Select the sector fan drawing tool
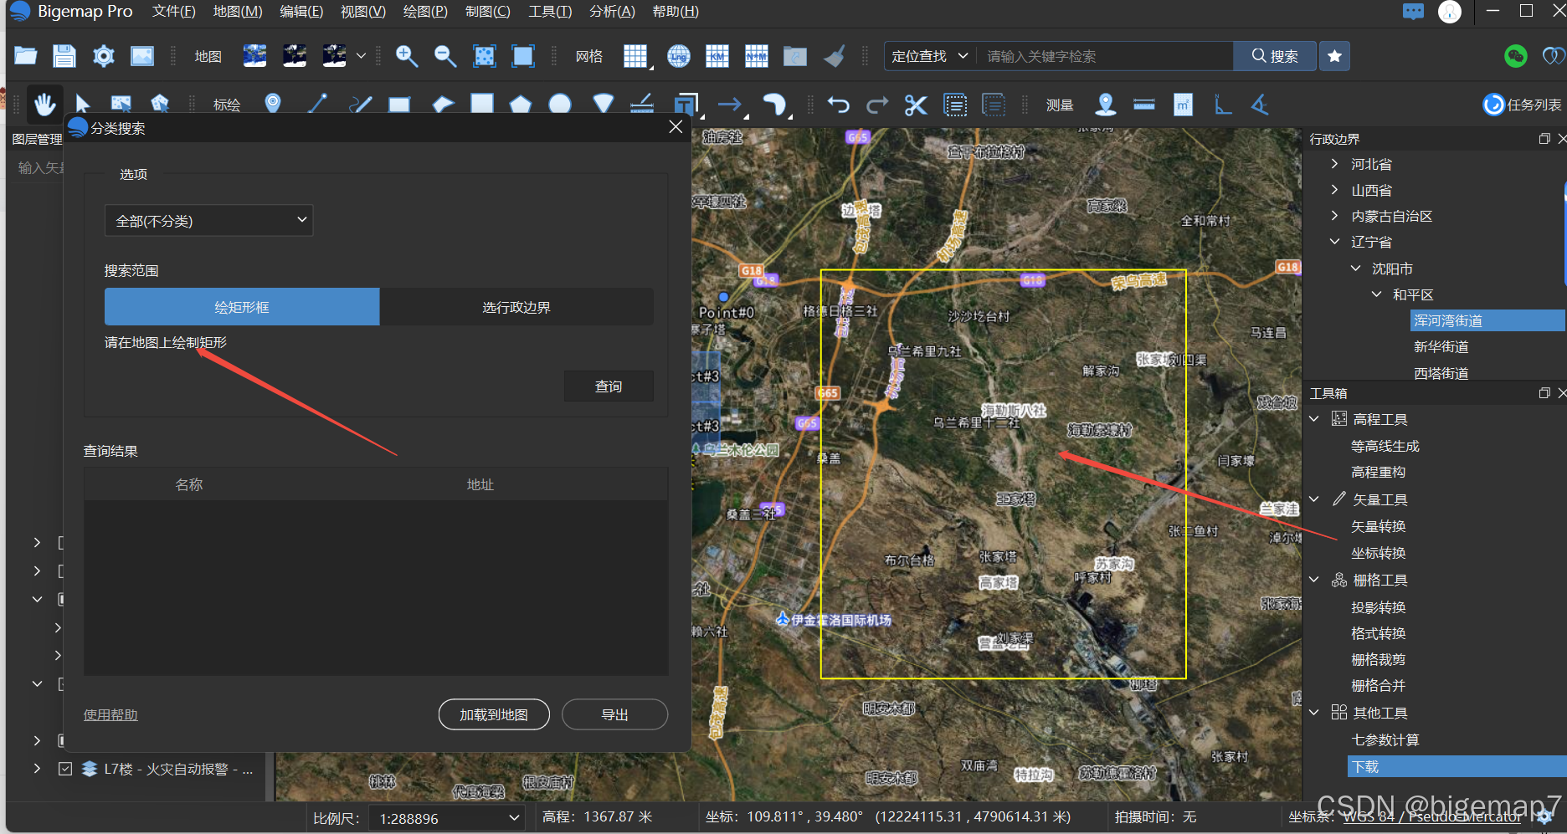 click(x=603, y=104)
